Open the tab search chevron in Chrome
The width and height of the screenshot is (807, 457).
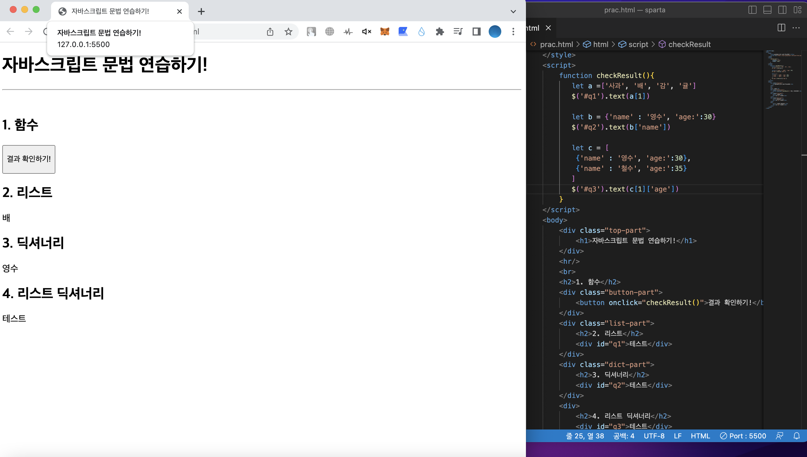point(513,12)
